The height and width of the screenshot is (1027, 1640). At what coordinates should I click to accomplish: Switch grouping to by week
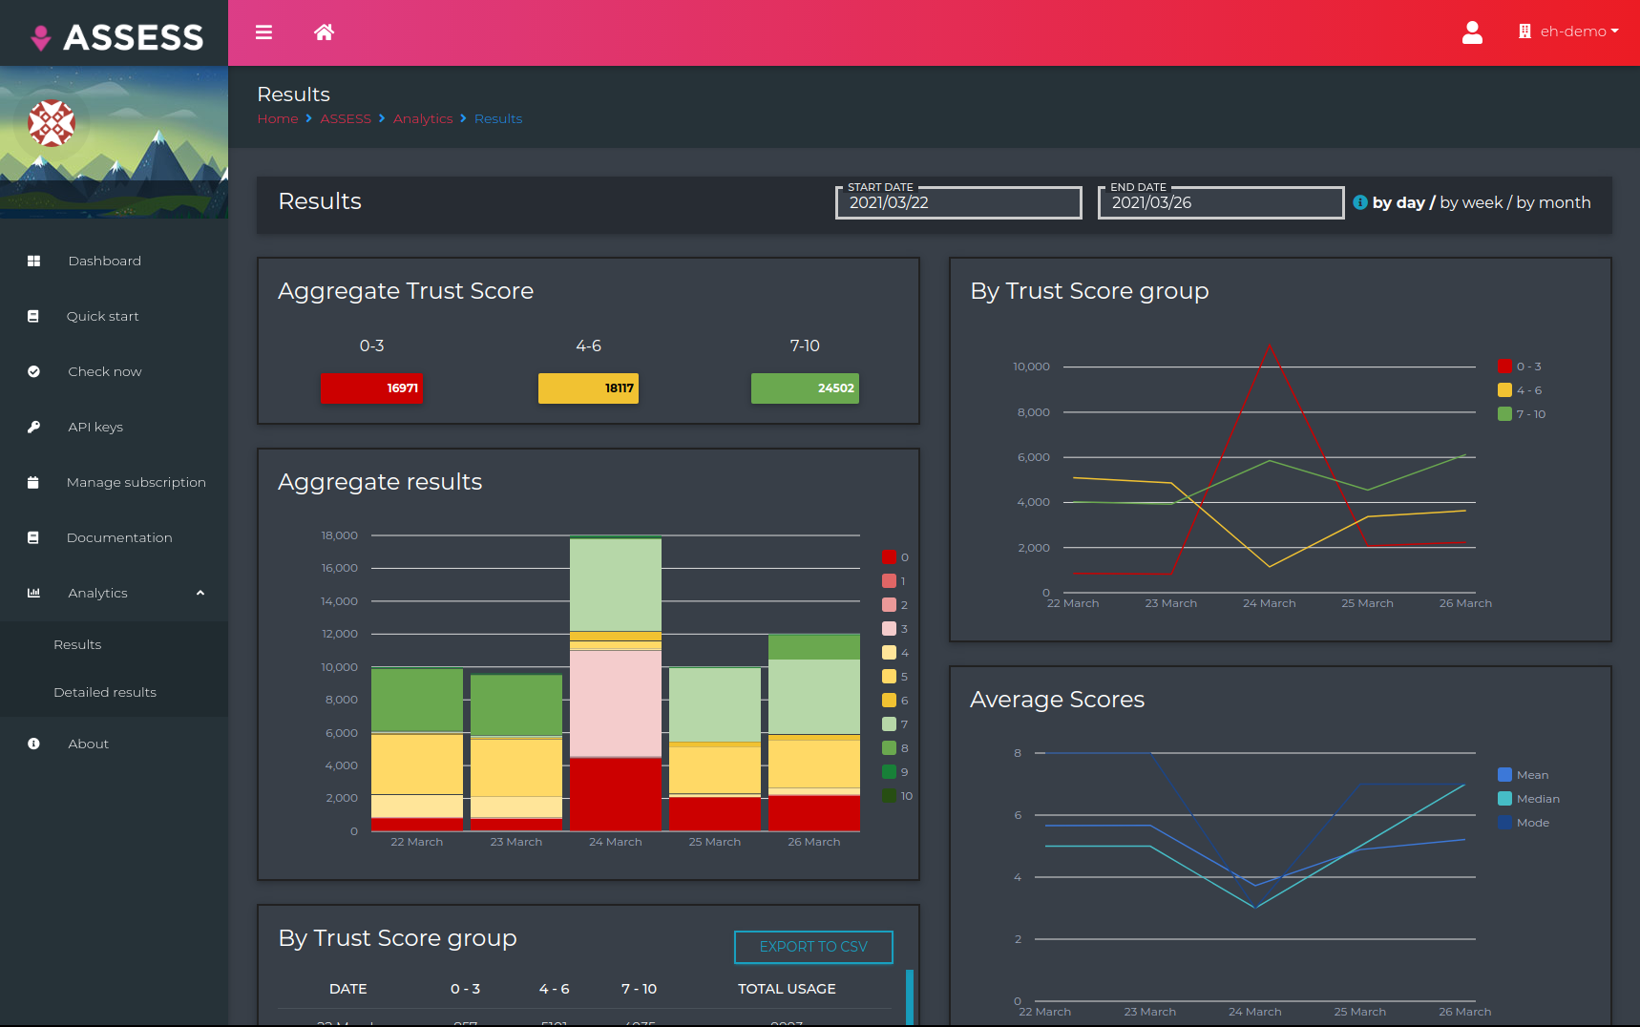(x=1471, y=202)
